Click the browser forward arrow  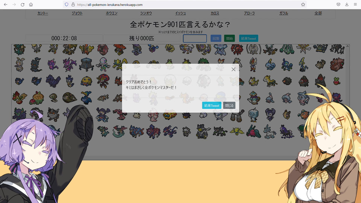pyautogui.click(x=14, y=5)
